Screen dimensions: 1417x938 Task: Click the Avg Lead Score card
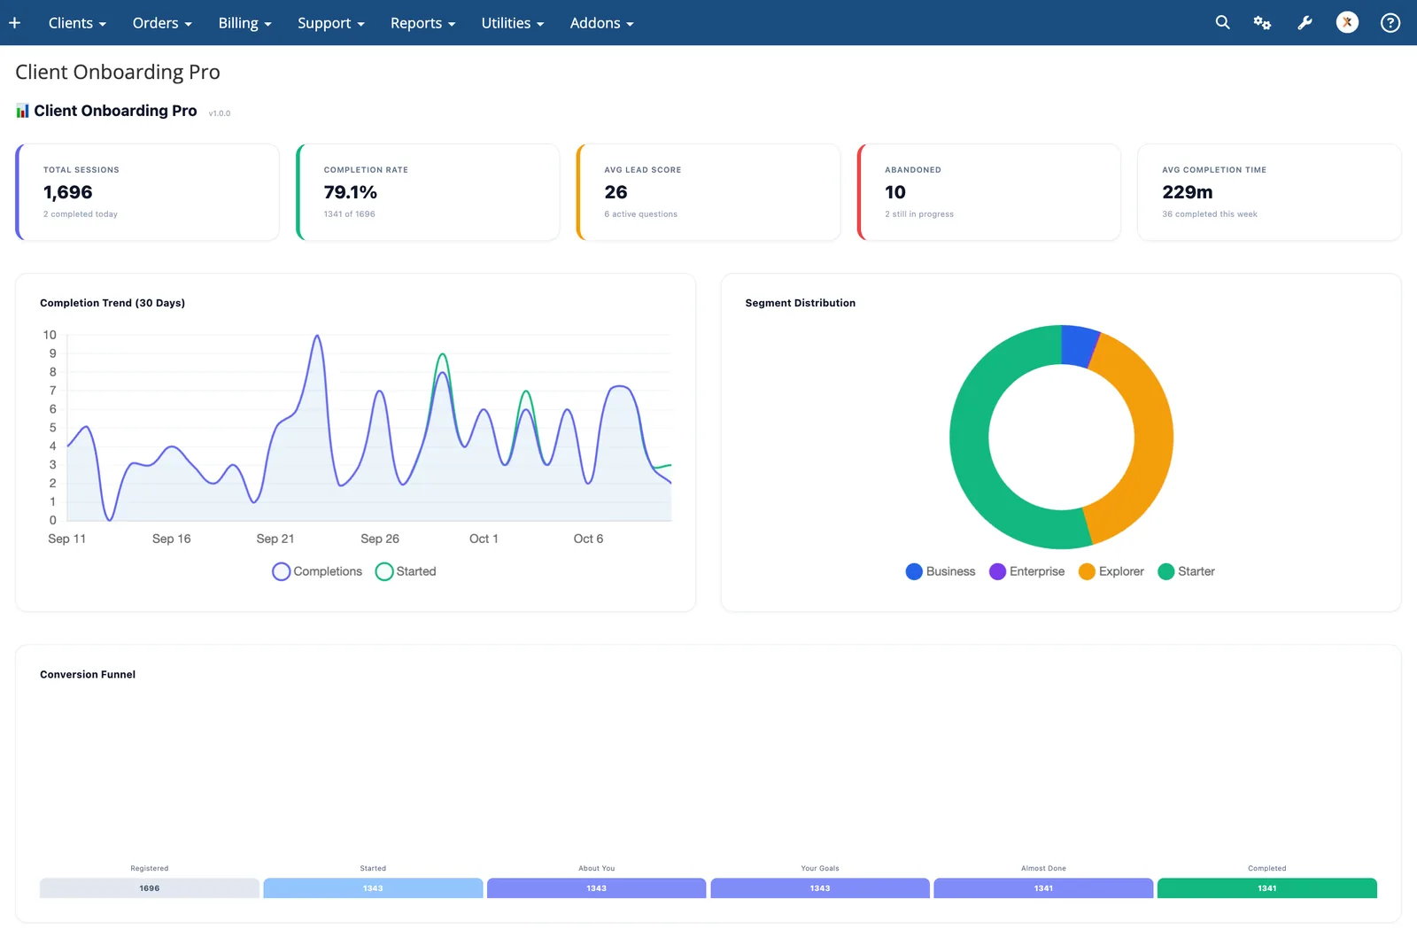point(708,192)
